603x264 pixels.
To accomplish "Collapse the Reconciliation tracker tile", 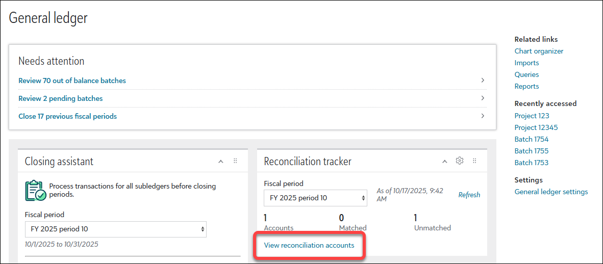I will click(444, 161).
